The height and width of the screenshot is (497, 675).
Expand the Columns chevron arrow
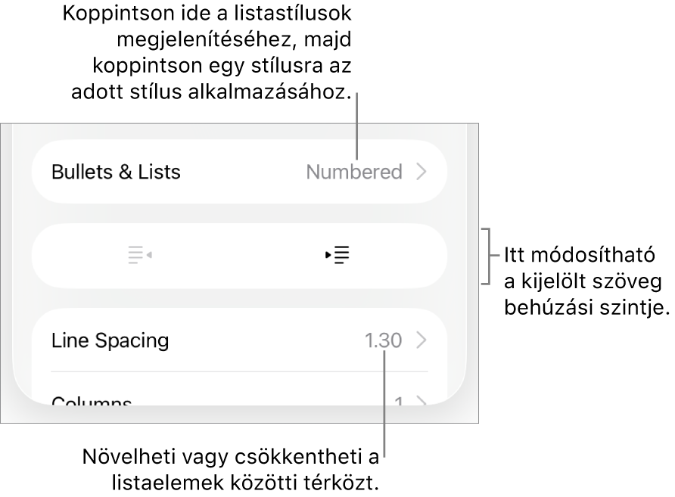tap(421, 402)
